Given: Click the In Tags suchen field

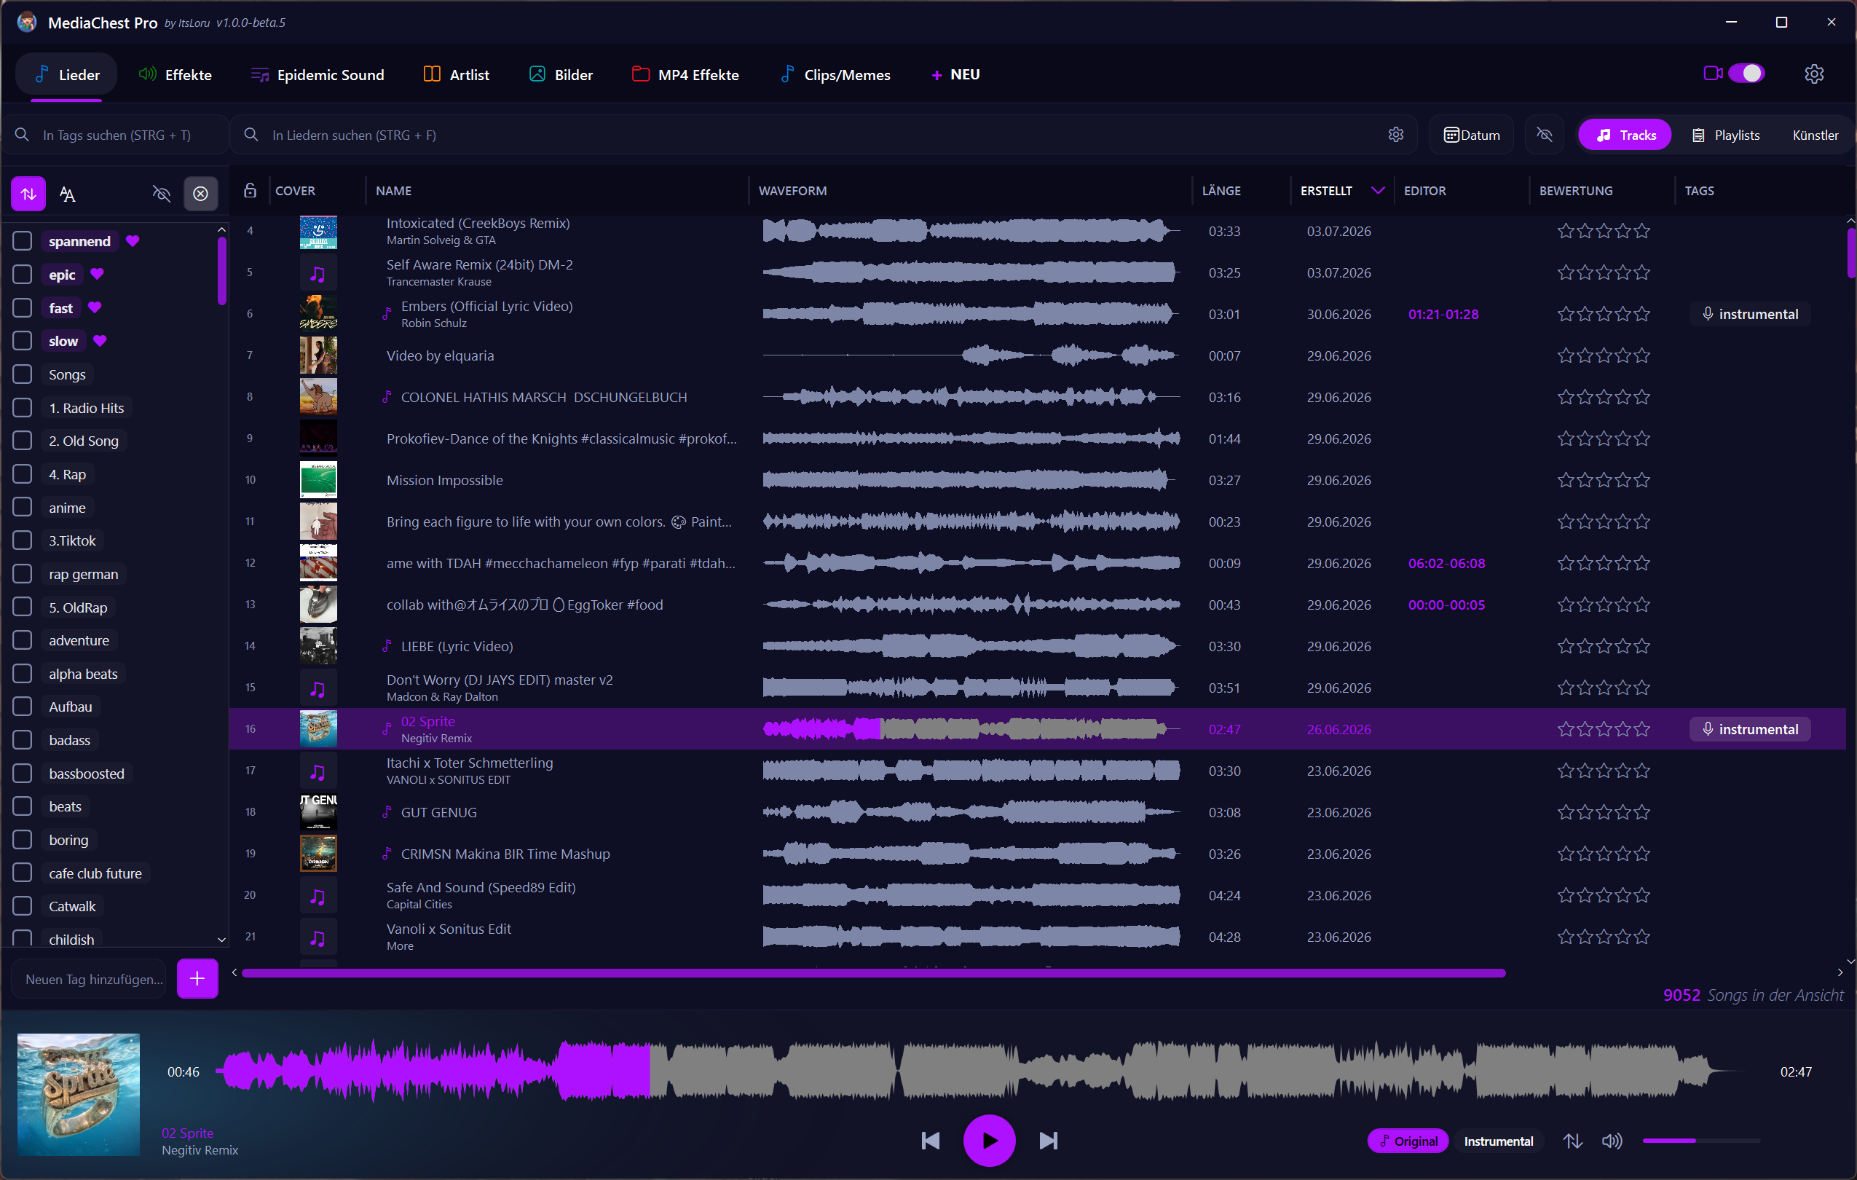Looking at the screenshot, I should click(116, 135).
